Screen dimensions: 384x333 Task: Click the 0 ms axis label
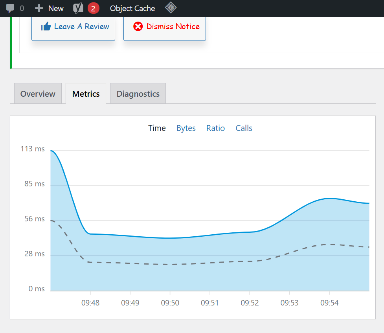point(37,289)
